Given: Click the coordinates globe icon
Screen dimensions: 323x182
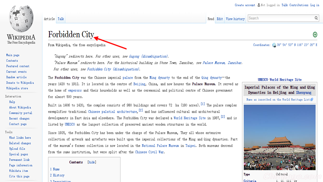Looking at the screenshot, I should pyautogui.click(x=274, y=45).
